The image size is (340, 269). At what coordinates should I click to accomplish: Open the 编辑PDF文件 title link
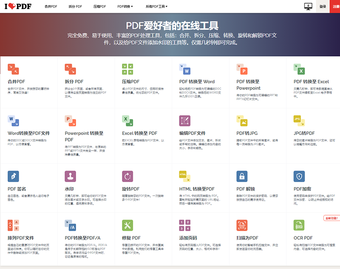coord(193,133)
